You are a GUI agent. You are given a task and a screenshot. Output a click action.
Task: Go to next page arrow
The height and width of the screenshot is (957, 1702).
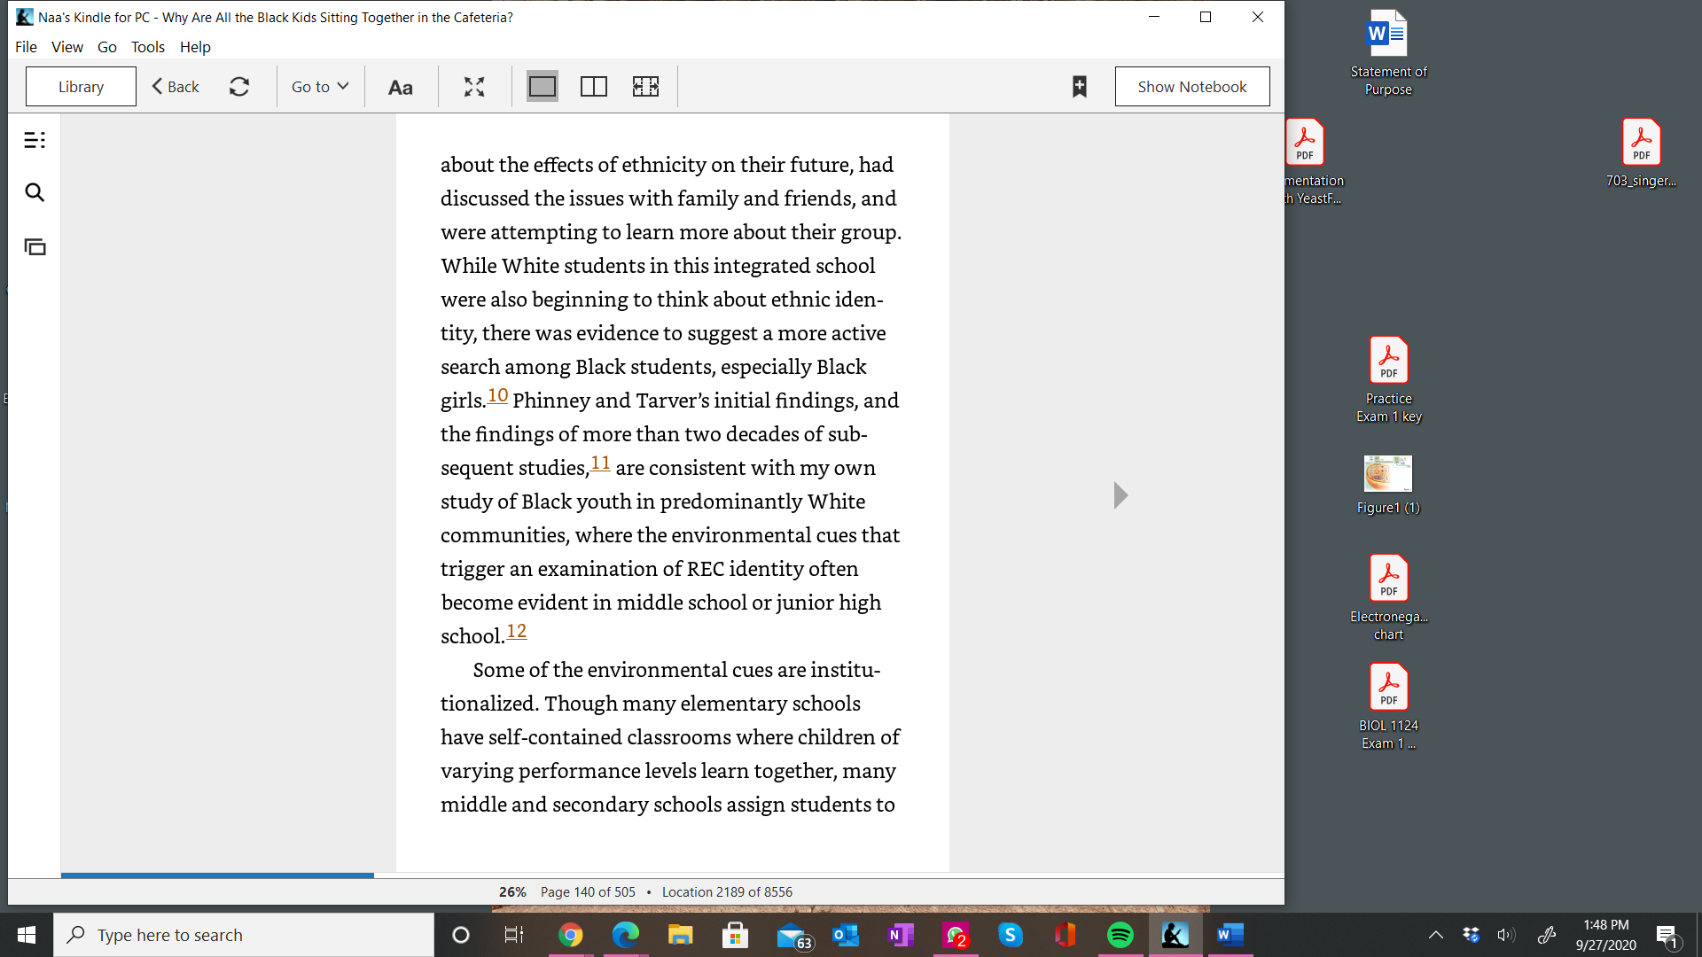1120,495
